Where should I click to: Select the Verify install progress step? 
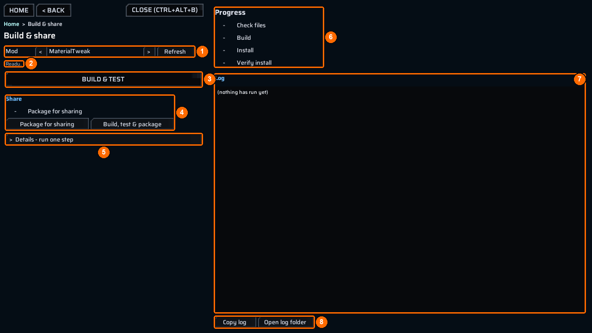tap(254, 63)
